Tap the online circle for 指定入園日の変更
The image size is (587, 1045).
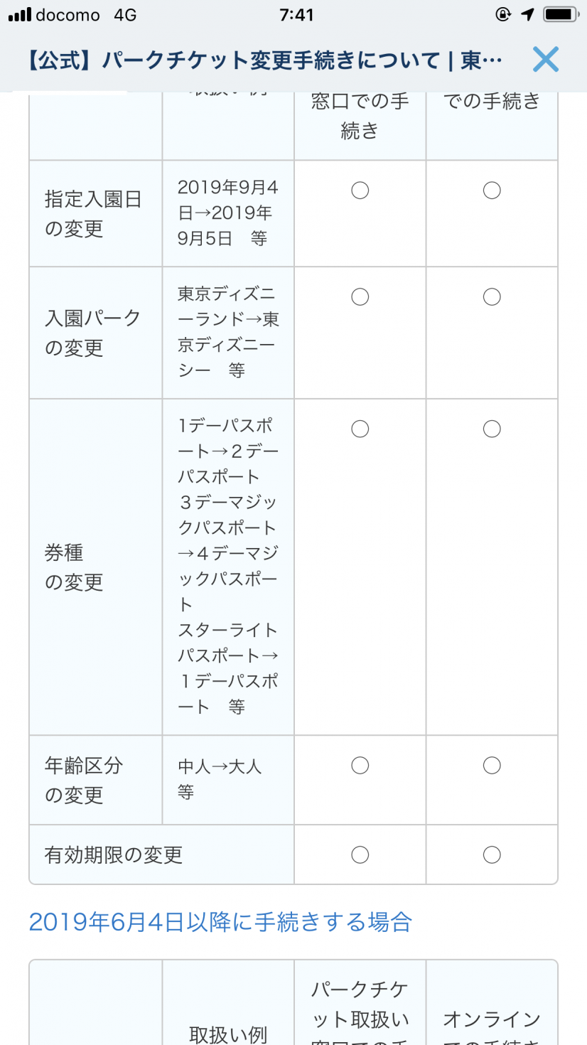pos(492,191)
